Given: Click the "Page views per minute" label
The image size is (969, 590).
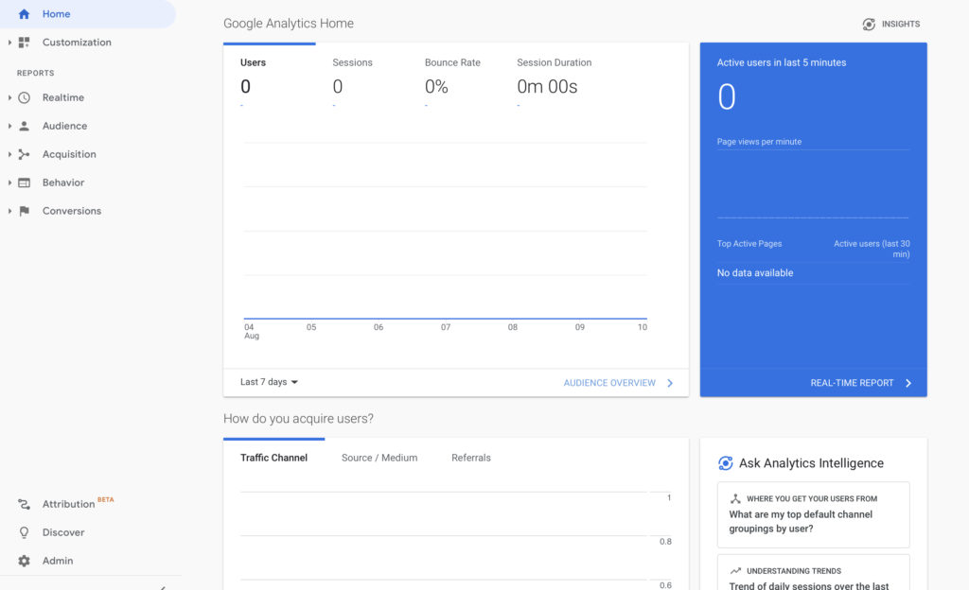Looking at the screenshot, I should click(759, 142).
